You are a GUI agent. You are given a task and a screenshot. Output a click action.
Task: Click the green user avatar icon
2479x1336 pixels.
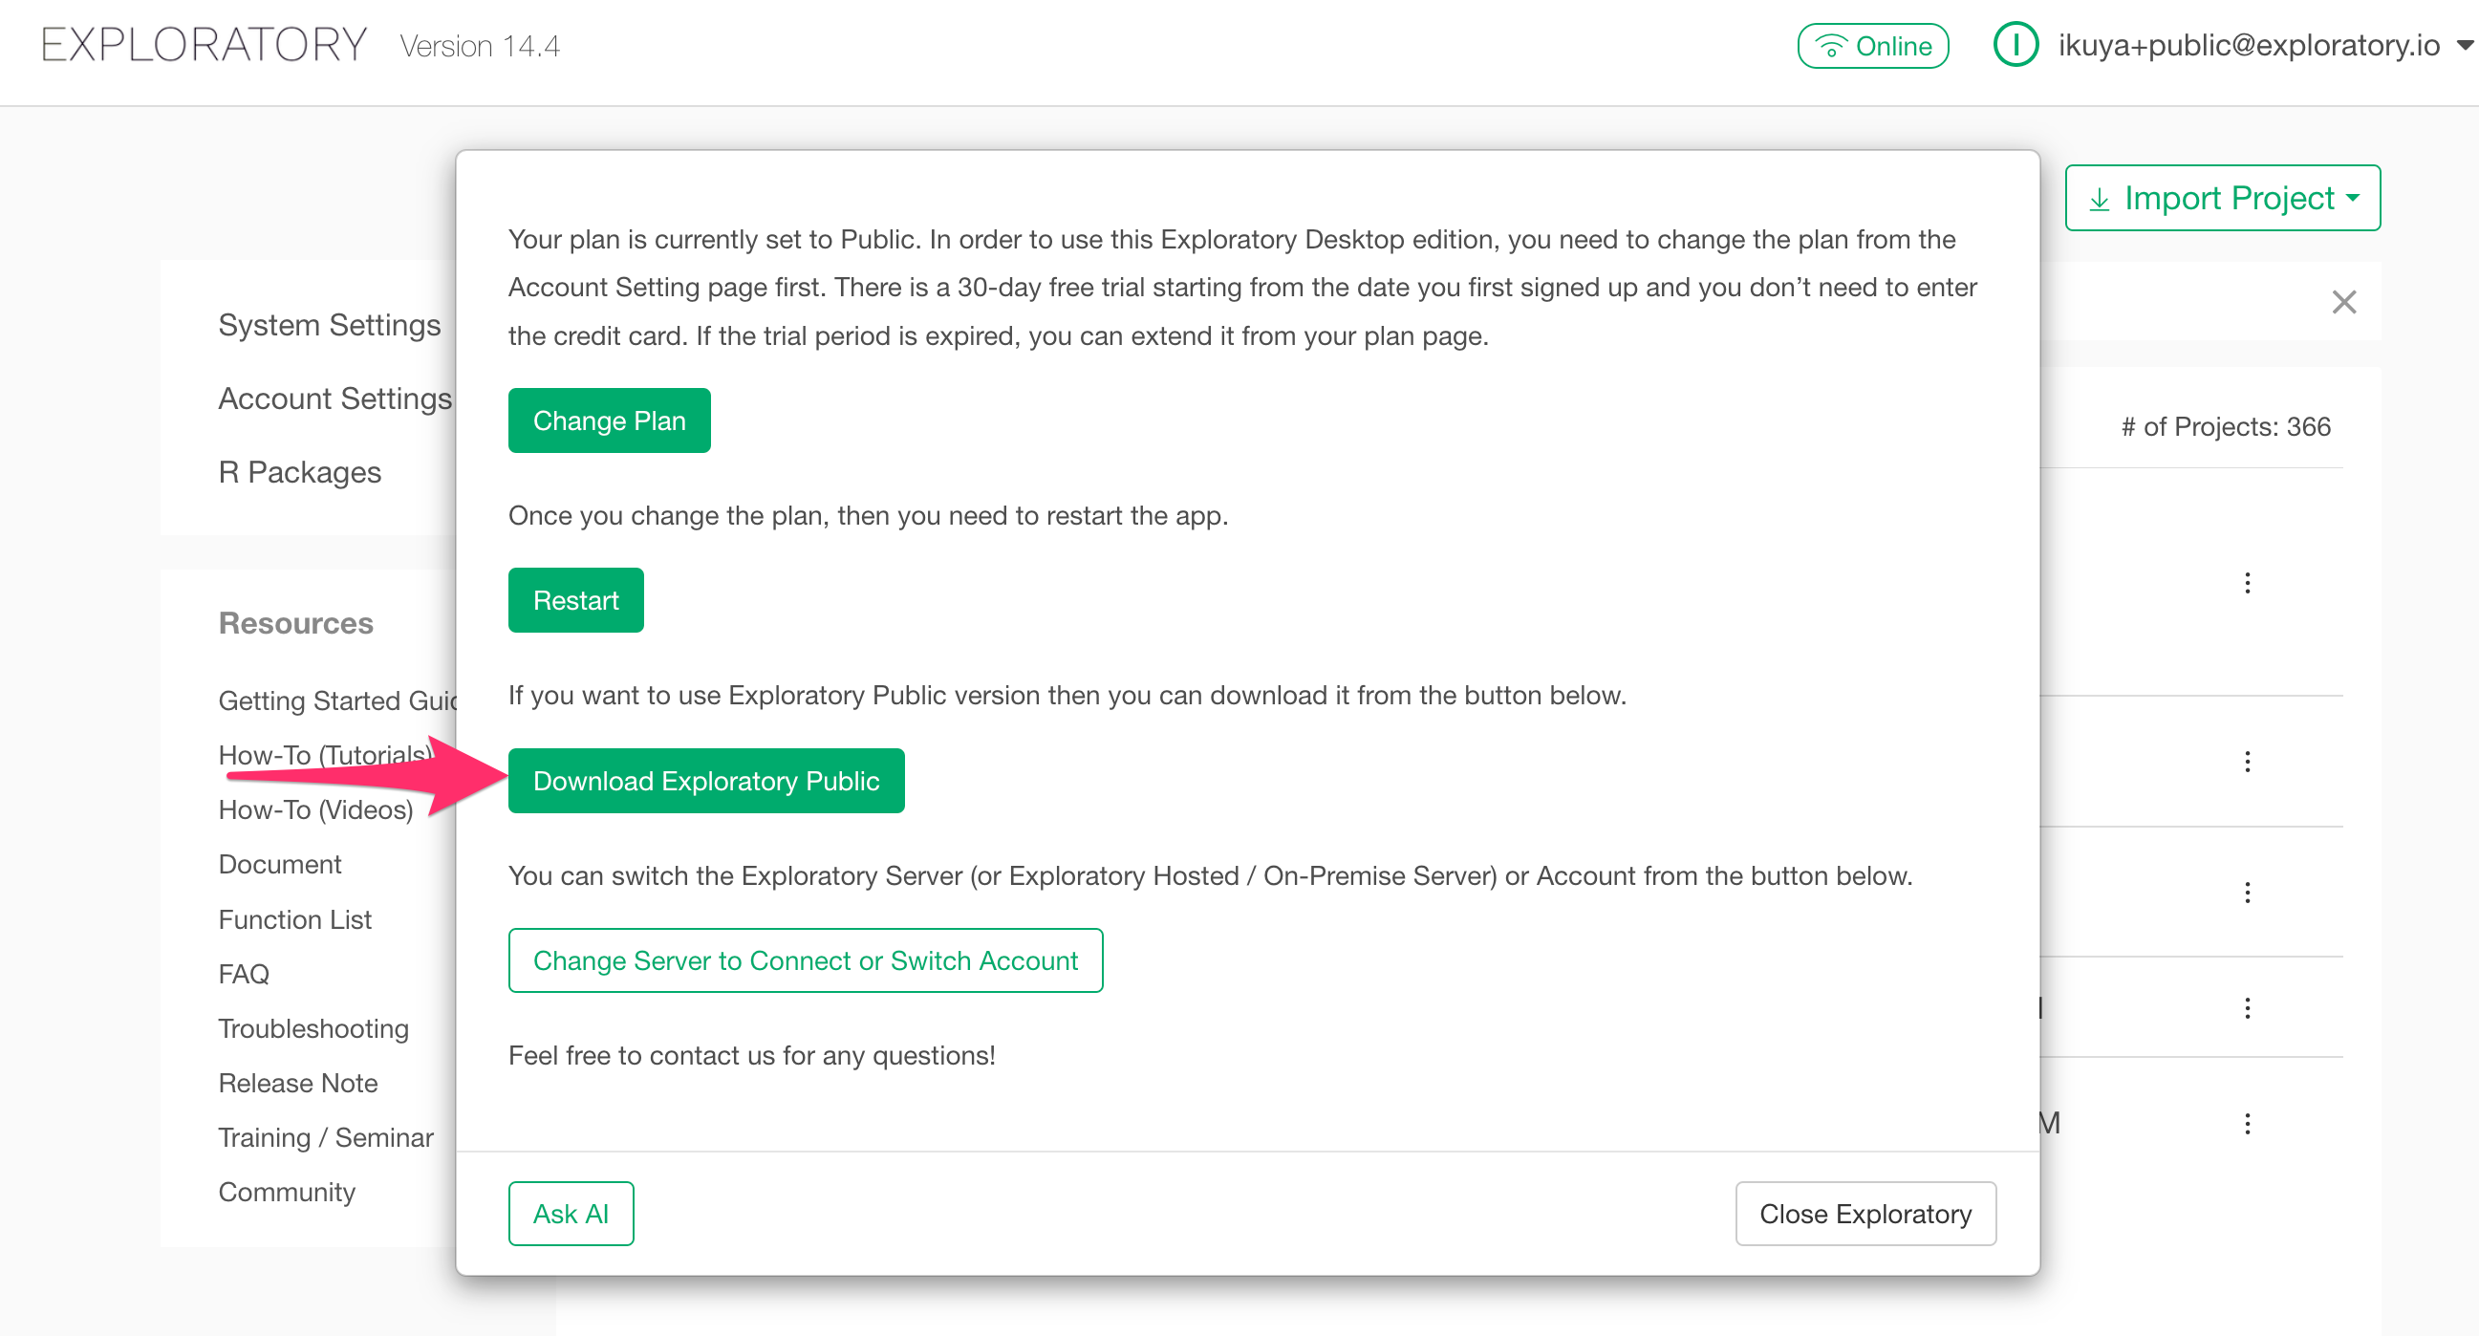coord(2015,45)
